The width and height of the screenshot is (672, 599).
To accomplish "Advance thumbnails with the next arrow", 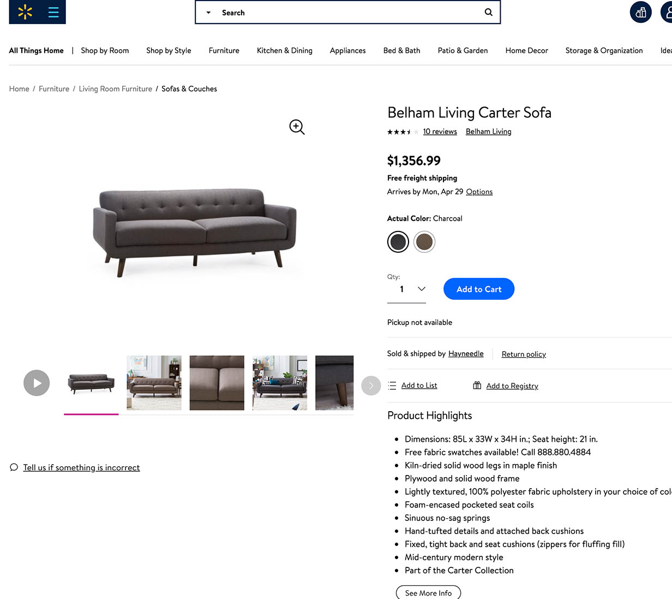I will click(x=371, y=386).
